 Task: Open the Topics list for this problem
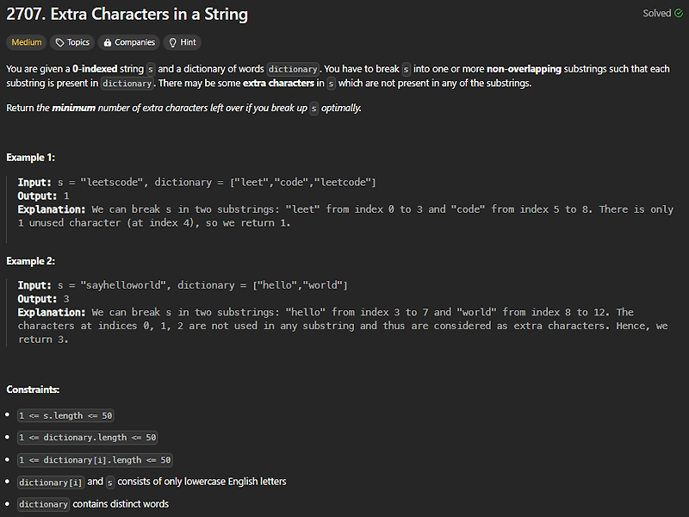pos(71,42)
